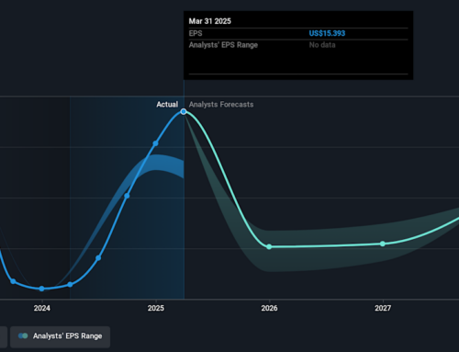
Task: Click the 2024 axis label
Action: click(x=42, y=308)
